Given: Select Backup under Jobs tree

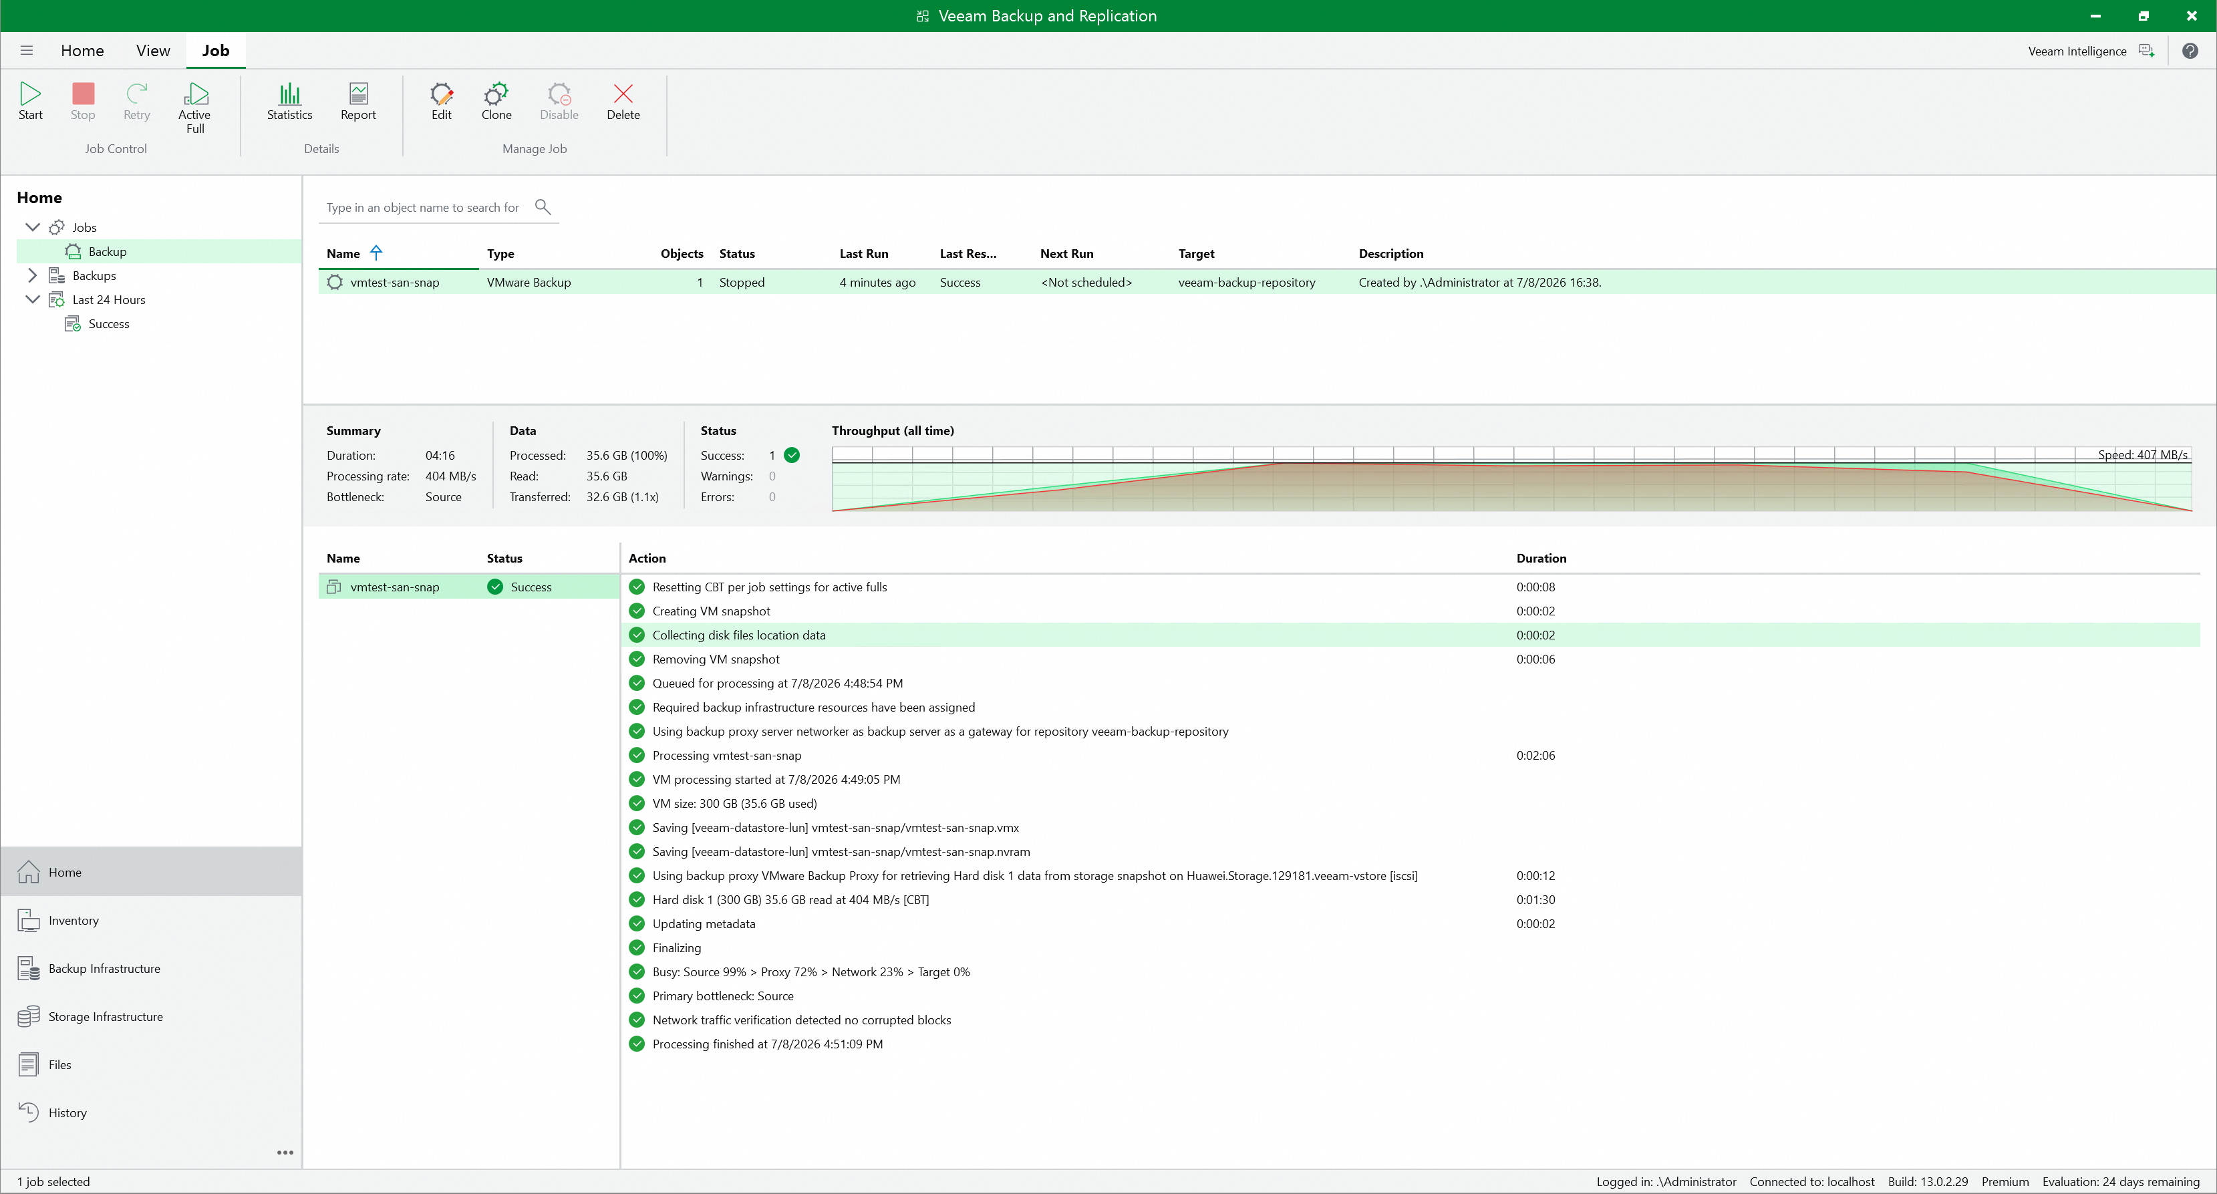Looking at the screenshot, I should coord(159,251).
